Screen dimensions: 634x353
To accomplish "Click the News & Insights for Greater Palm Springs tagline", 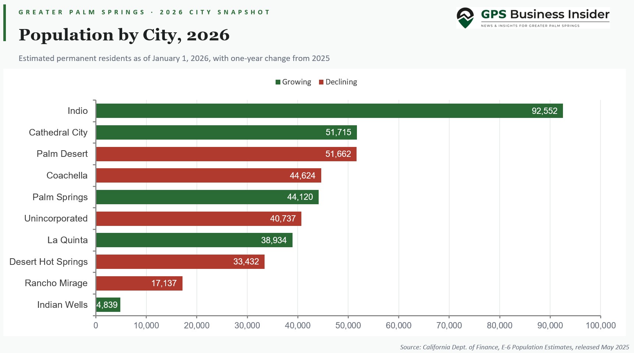I will point(530,26).
